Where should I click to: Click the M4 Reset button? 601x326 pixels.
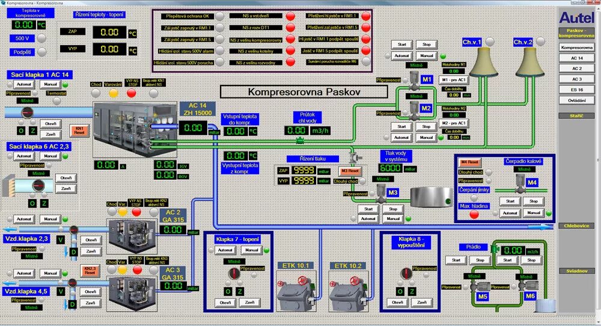pos(469,162)
